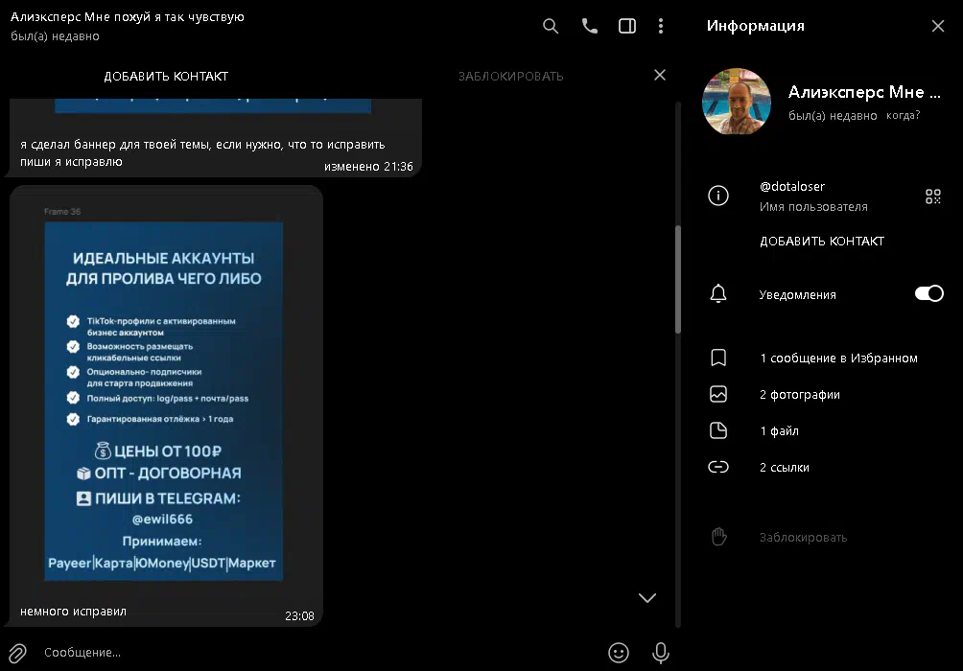Click the microphone voice message icon
The width and height of the screenshot is (963, 671).
click(661, 653)
